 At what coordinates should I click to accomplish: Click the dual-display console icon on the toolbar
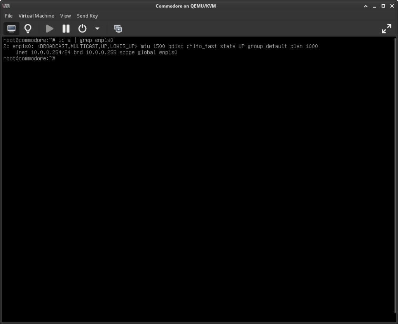118,28
